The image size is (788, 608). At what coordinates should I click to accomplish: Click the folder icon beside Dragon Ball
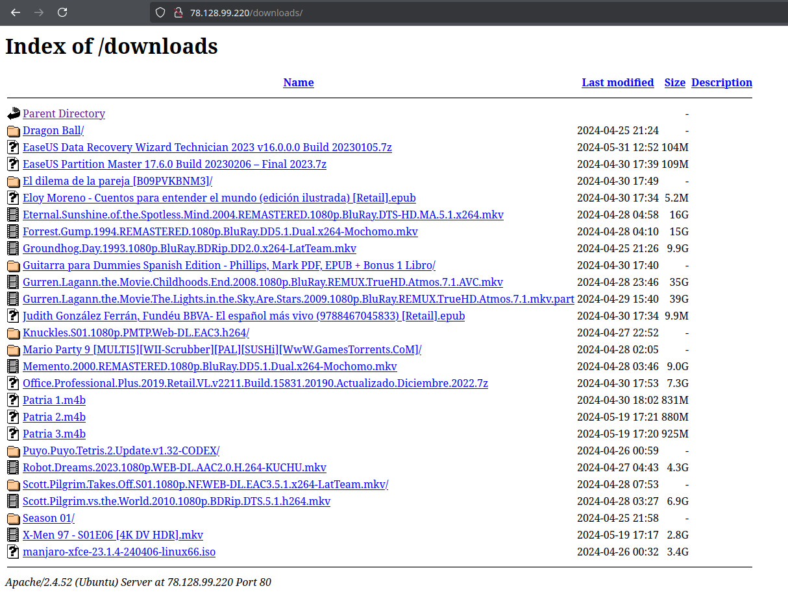[13, 130]
